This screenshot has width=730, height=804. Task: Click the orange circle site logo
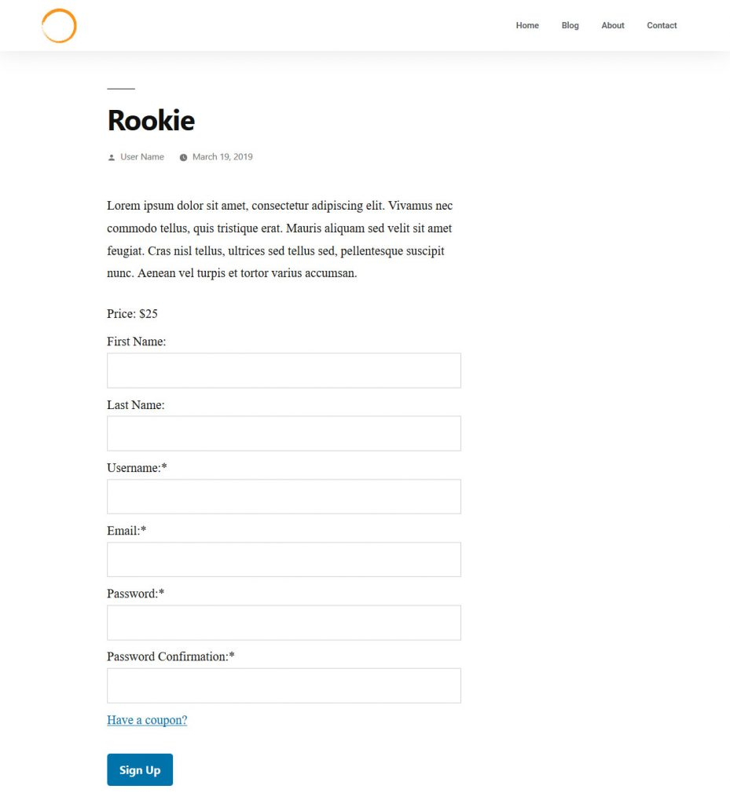pos(59,26)
